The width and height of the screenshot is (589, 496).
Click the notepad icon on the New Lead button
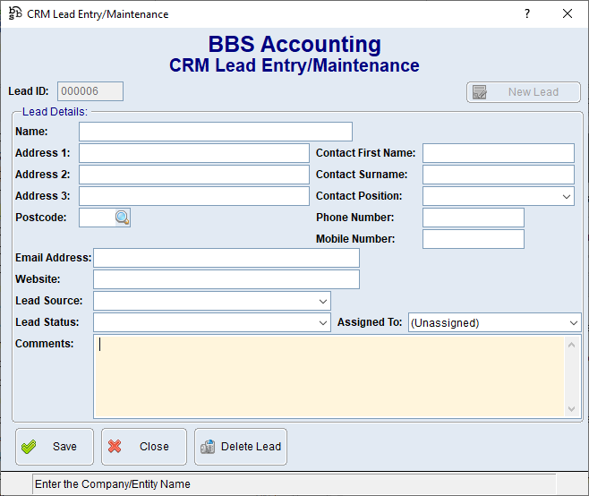pyautogui.click(x=480, y=92)
